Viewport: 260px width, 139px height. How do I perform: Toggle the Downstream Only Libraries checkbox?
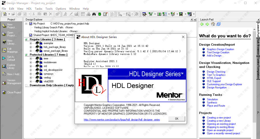point(26,85)
